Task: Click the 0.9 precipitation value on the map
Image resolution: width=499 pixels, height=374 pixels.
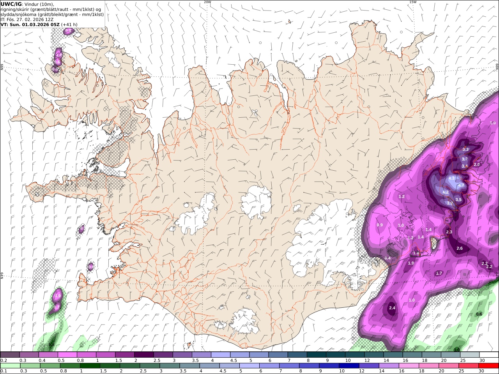Action: point(380,225)
